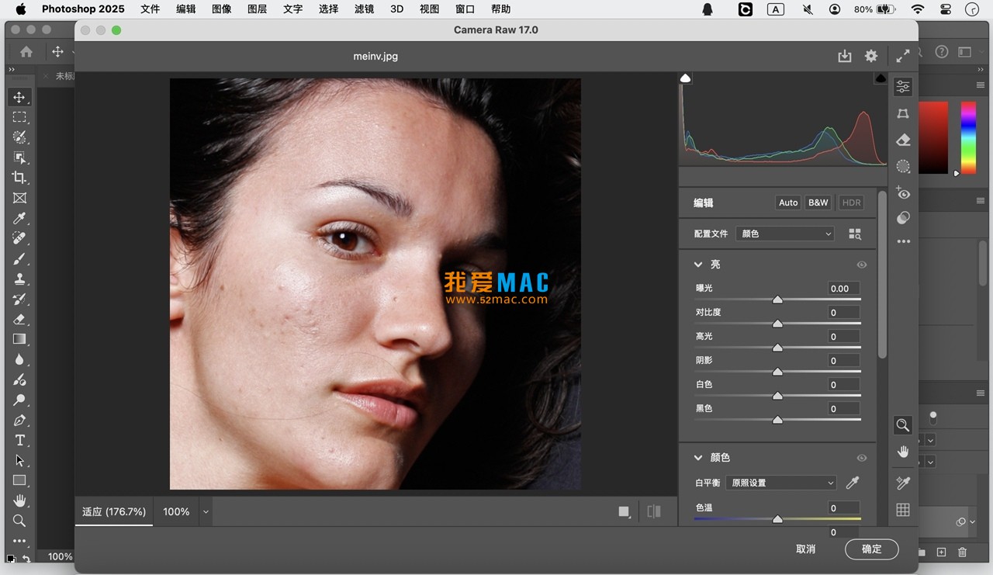Open the Presets panel in Camera Raw

[902, 218]
